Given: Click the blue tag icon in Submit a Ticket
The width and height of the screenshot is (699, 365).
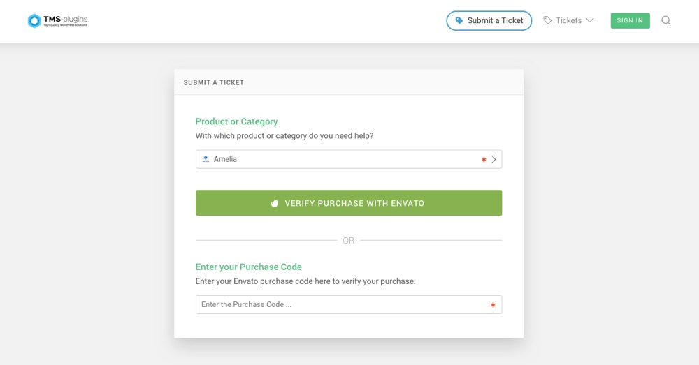Looking at the screenshot, I should pyautogui.click(x=459, y=20).
